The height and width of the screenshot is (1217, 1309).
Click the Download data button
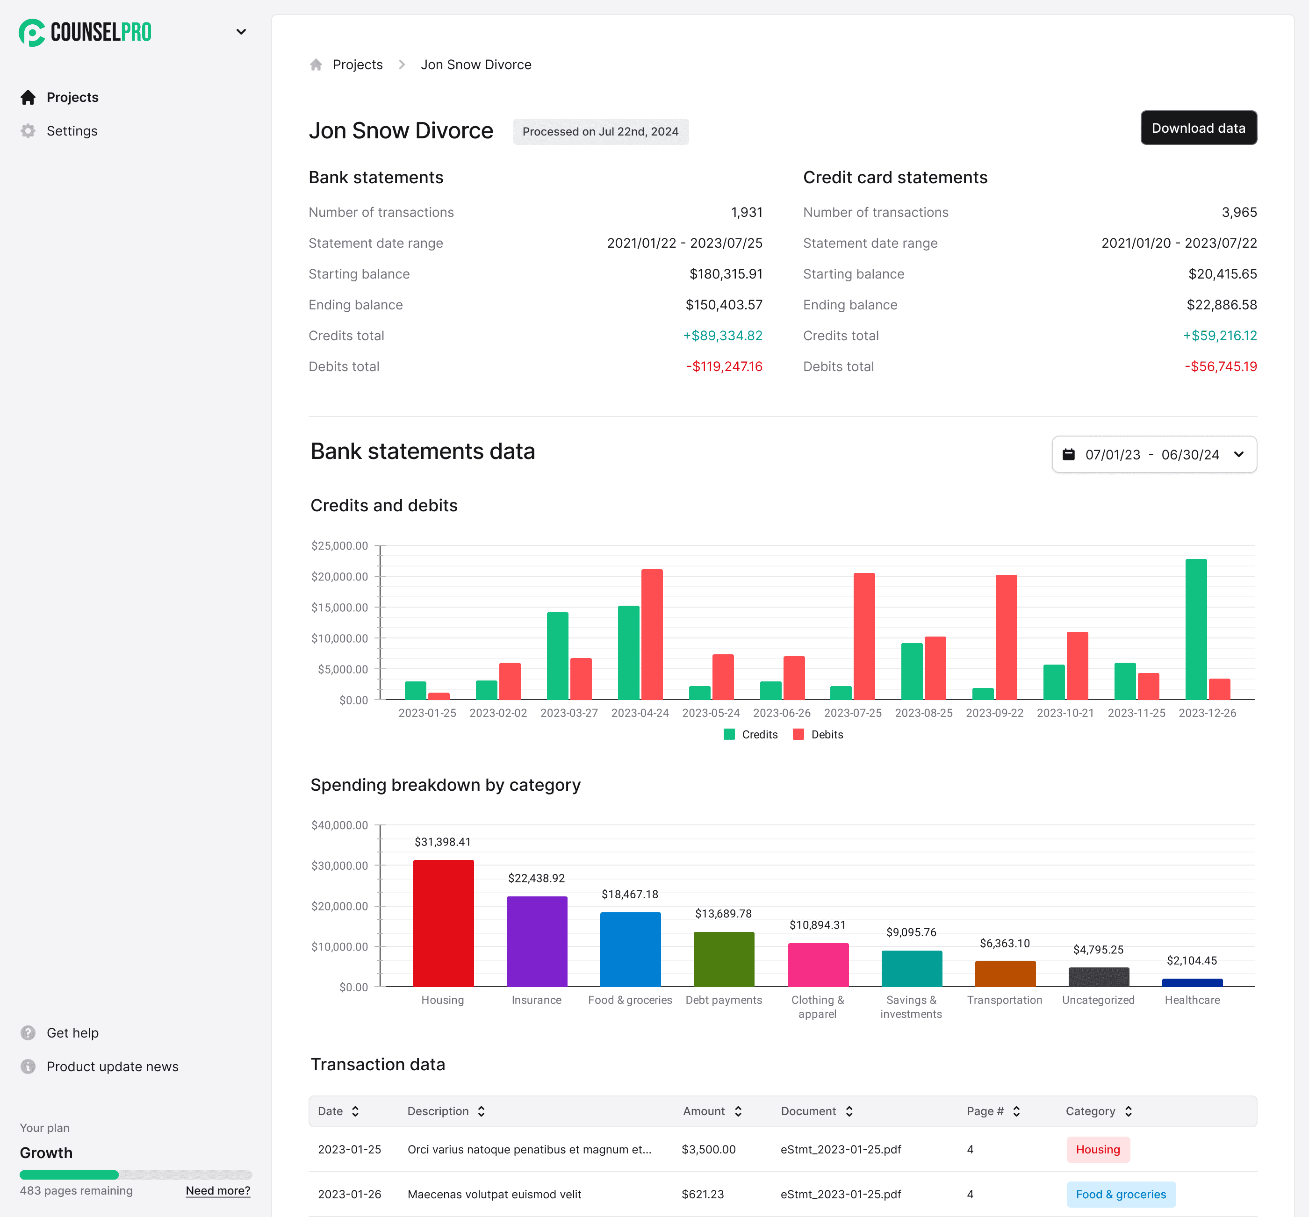(x=1198, y=127)
